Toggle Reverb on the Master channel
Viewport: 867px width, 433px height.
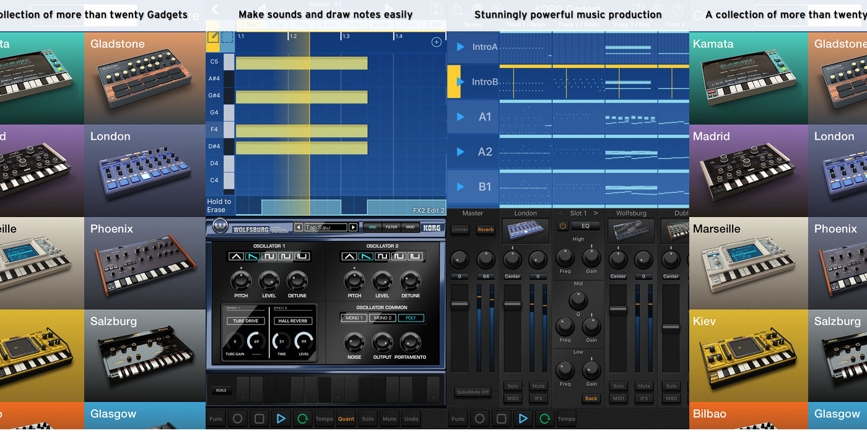click(x=486, y=229)
